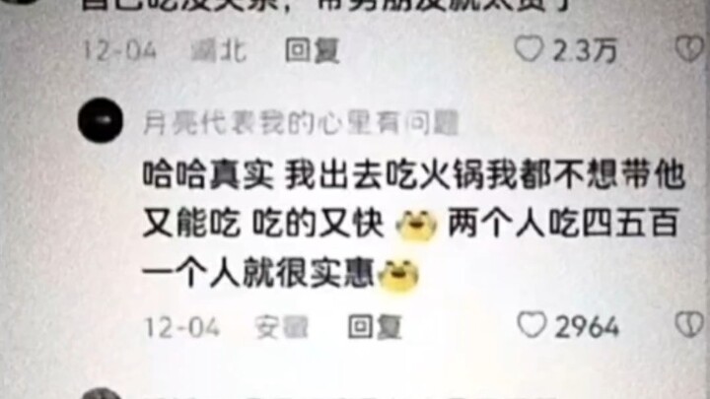Image resolution: width=710 pixels, height=399 pixels.
Task: Open the partially visible avatar at the bottom
Action: [101, 393]
